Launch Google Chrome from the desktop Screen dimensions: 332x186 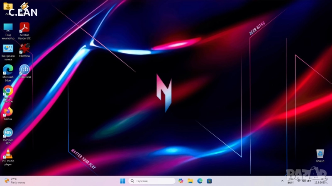tap(8, 91)
